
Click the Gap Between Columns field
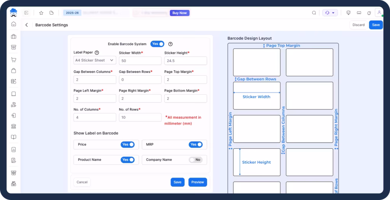[95, 79]
